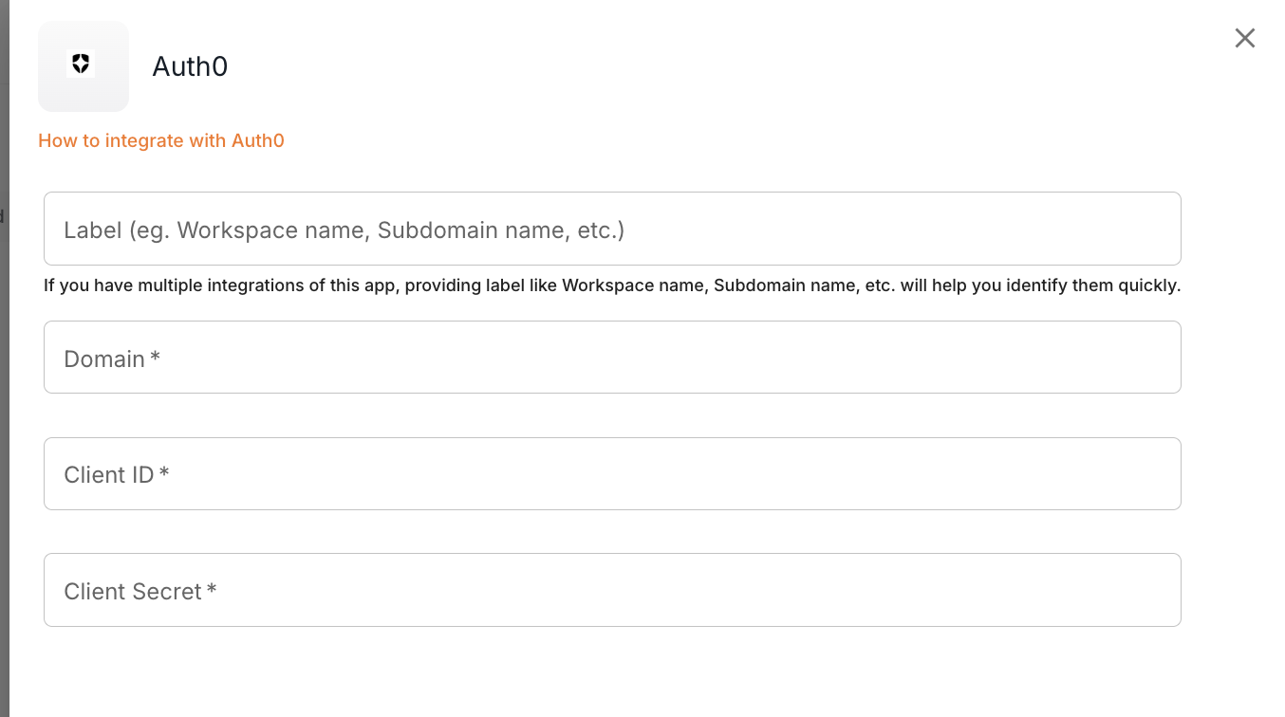Click the Client Secret placeholder label
1285x717 pixels.
click(x=132, y=592)
